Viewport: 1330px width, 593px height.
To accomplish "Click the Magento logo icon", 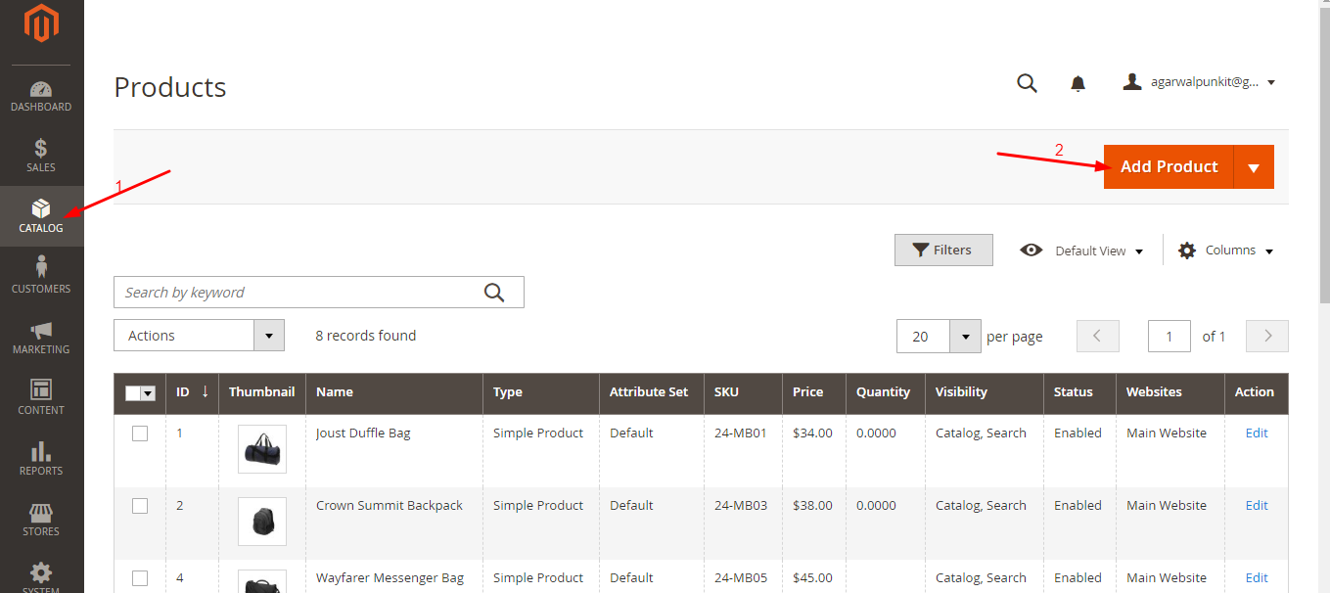I will (41, 23).
